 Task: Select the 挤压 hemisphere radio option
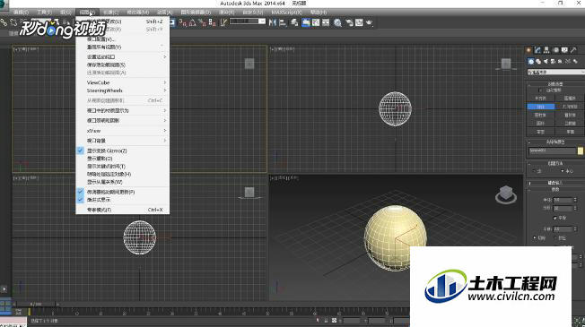tap(556, 237)
